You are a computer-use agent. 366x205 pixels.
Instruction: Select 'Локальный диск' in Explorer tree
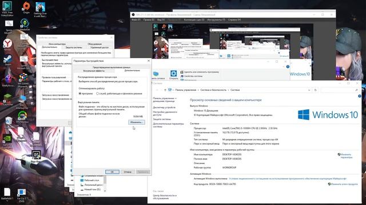[91, 184]
